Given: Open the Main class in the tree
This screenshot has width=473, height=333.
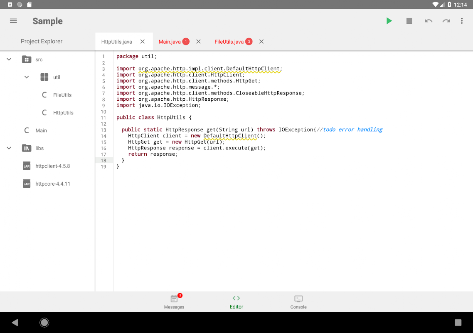Looking at the screenshot, I should pyautogui.click(x=41, y=131).
